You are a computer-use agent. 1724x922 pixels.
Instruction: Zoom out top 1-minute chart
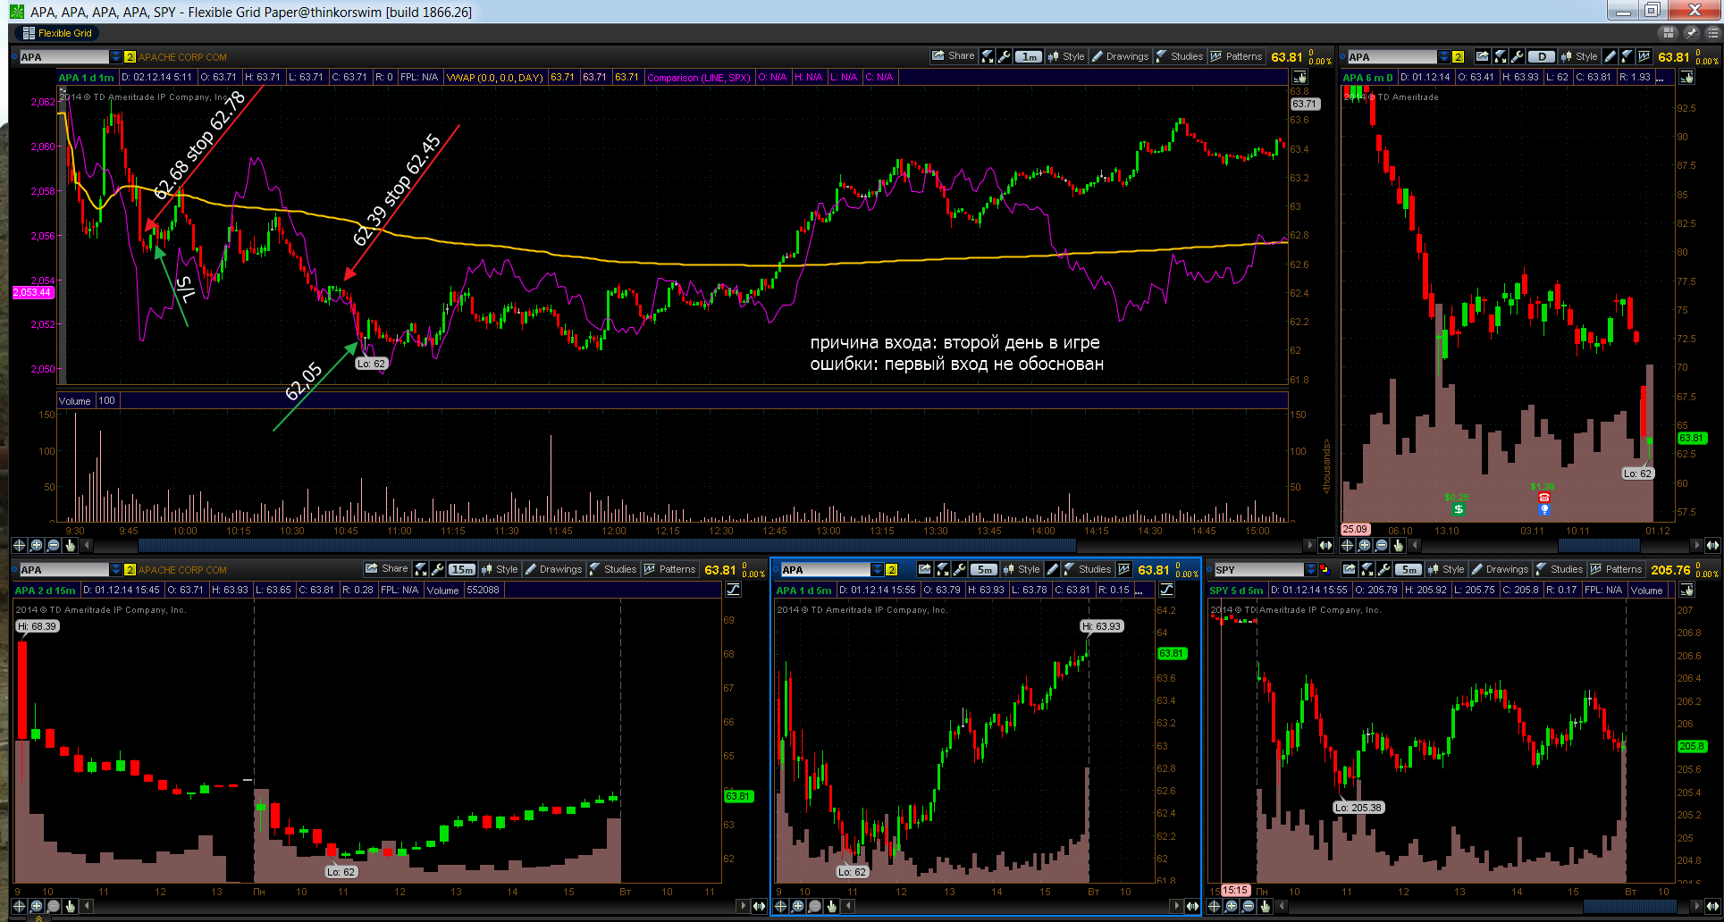click(53, 545)
